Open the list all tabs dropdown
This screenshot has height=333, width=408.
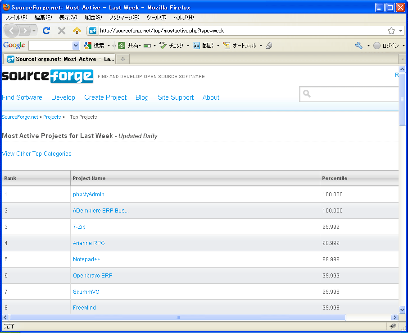pos(403,59)
